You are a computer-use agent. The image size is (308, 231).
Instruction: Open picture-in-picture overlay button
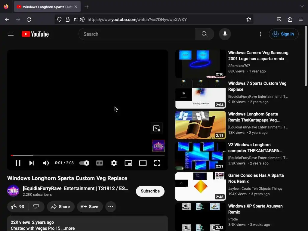click(x=156, y=128)
